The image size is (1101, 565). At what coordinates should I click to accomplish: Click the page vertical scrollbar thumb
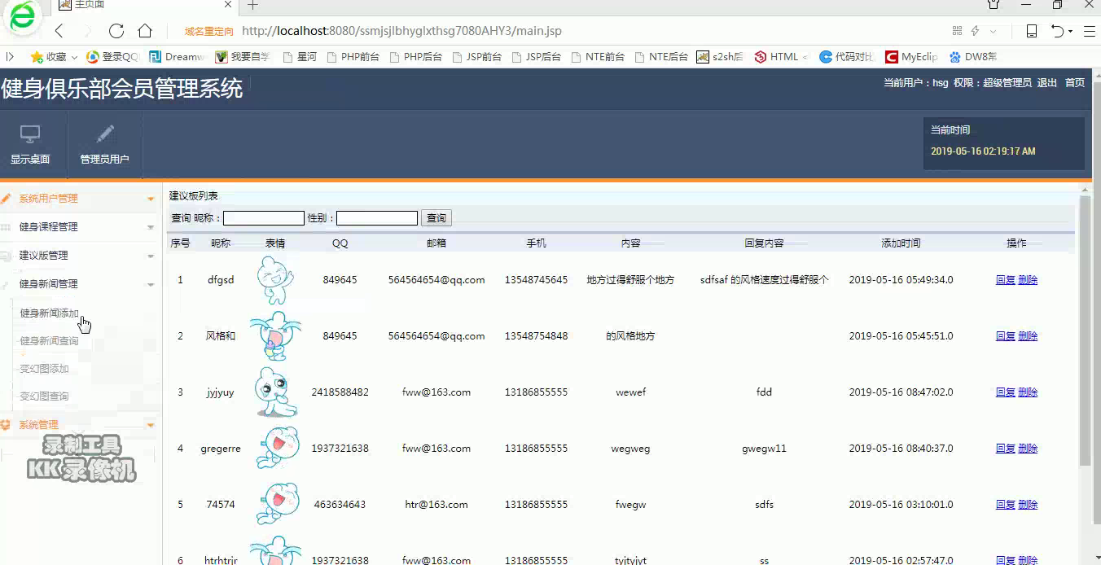tap(1085, 330)
